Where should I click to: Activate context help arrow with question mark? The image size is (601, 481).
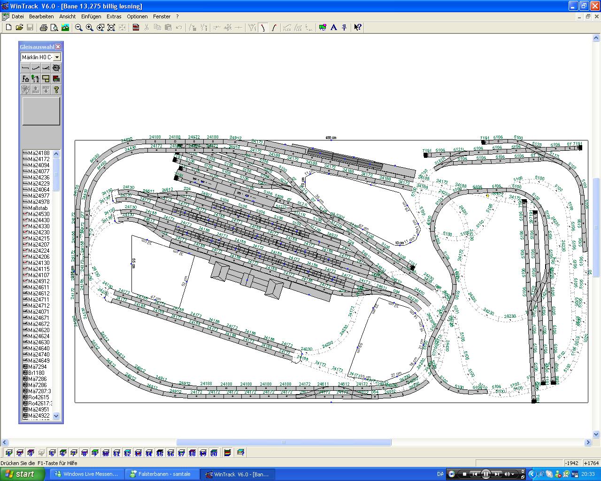pyautogui.click(x=358, y=28)
